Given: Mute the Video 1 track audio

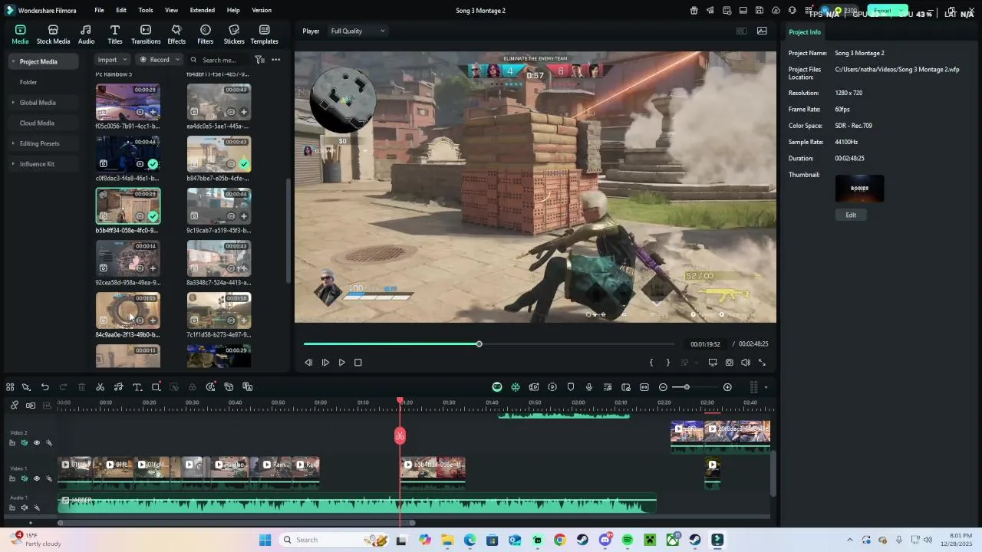Looking at the screenshot, I should point(24,478).
